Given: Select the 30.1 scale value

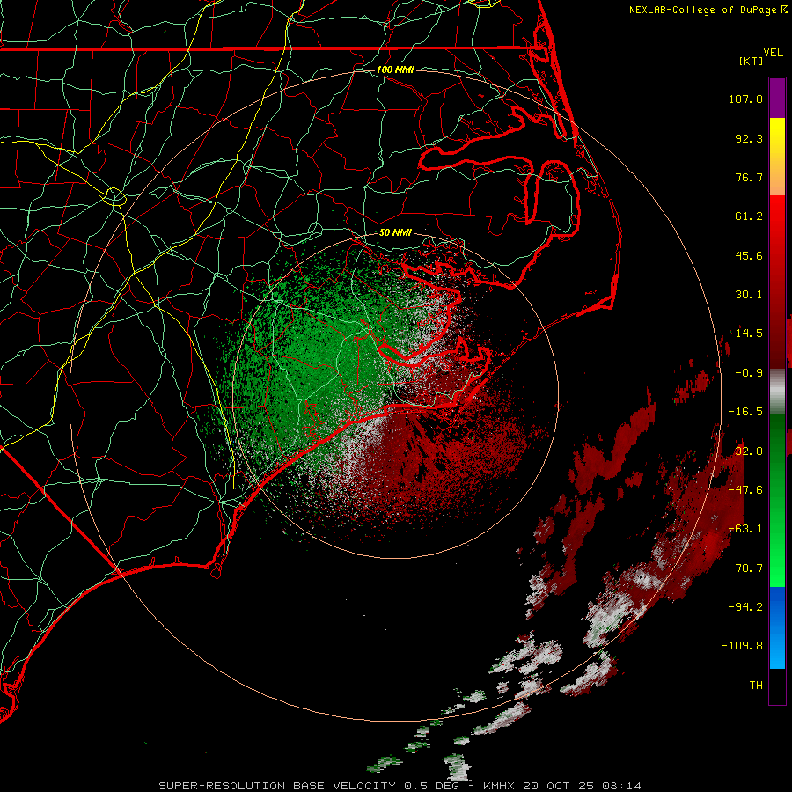Looking at the screenshot, I should (749, 295).
